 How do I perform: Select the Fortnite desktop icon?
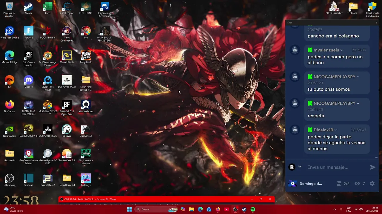(28, 33)
